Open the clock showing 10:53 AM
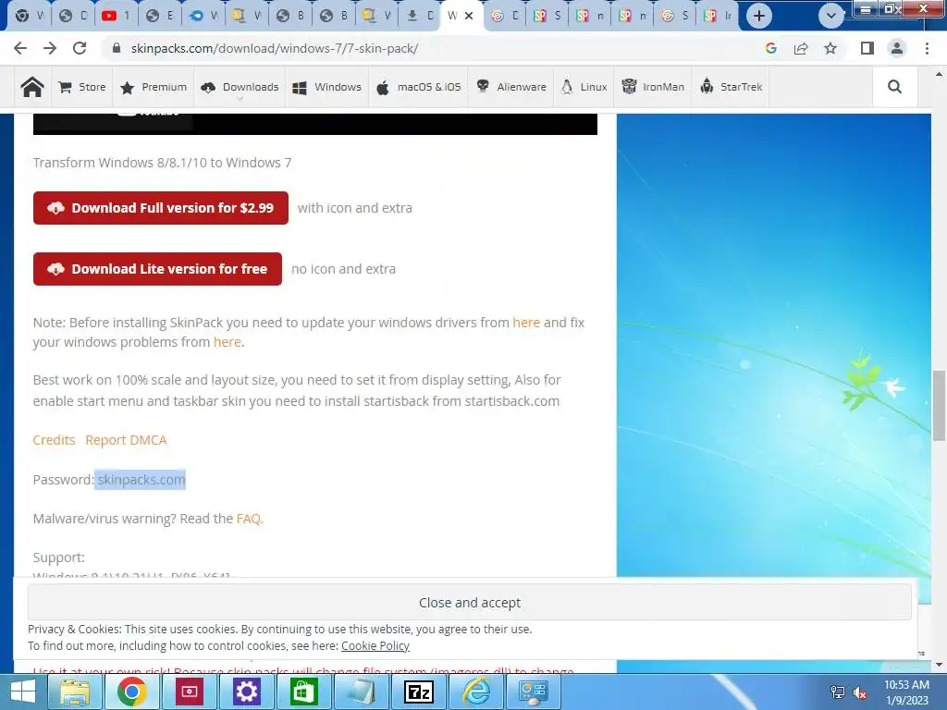The height and width of the screenshot is (710, 947). (x=906, y=692)
